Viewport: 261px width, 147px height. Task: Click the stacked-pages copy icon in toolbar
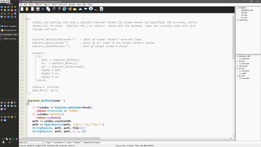click(48, 9)
